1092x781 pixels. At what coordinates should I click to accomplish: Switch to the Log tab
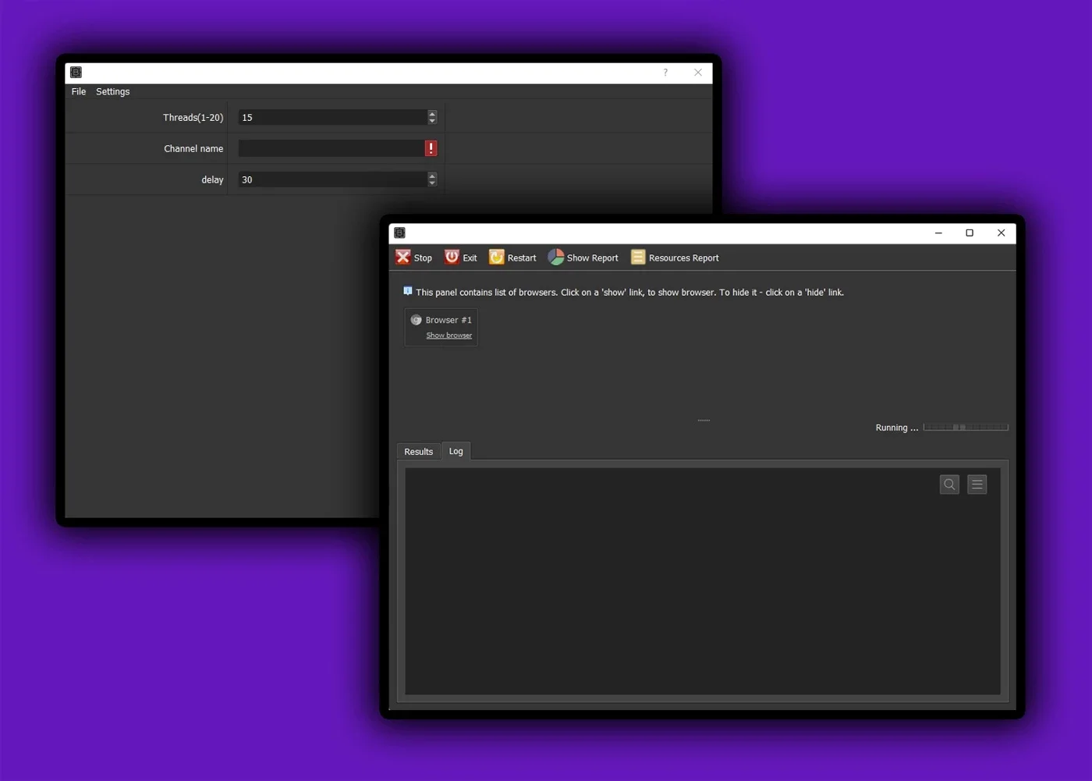click(x=456, y=451)
